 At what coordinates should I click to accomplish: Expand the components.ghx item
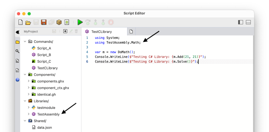tap(29, 81)
